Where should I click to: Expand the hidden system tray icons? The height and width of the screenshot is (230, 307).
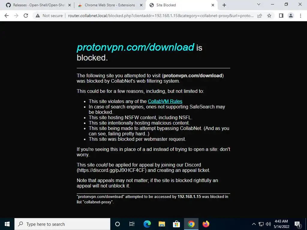(254, 224)
